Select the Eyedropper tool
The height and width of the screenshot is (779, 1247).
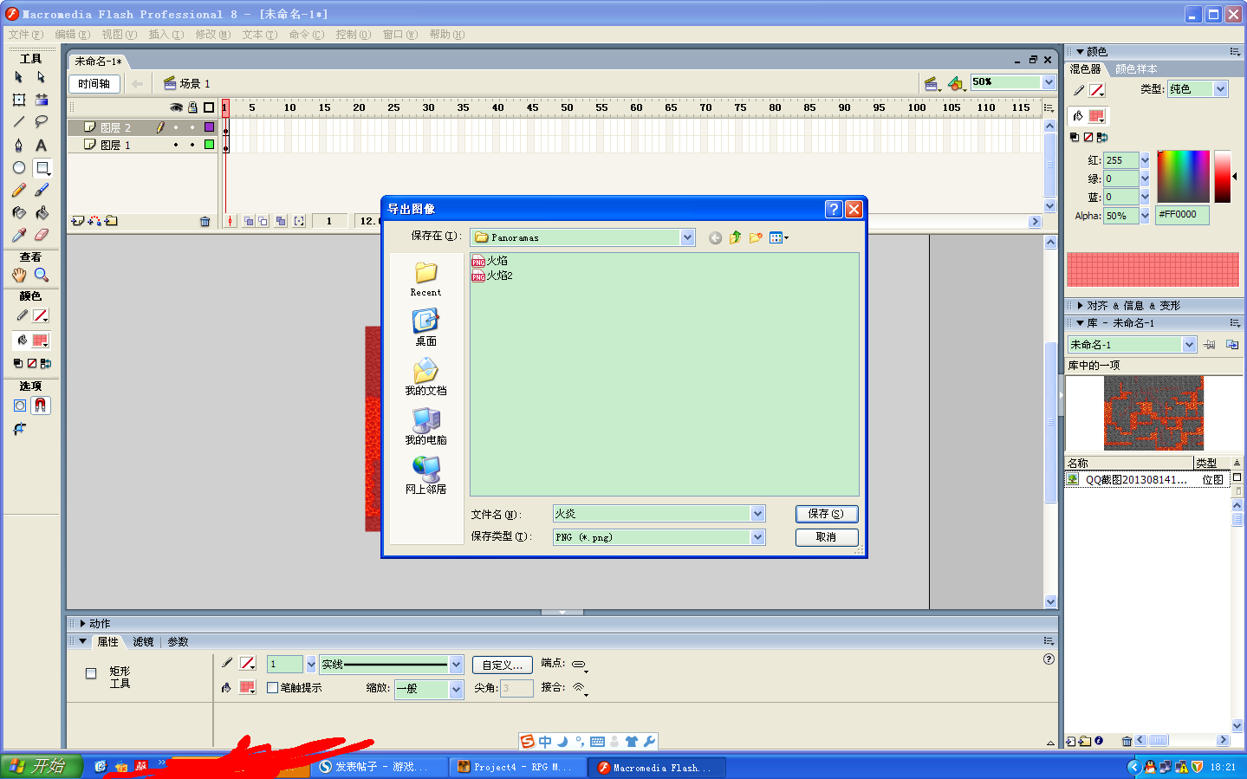(19, 235)
